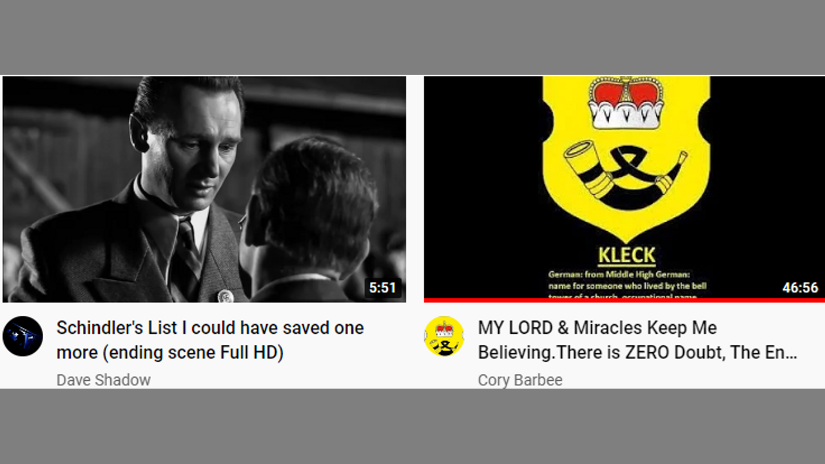
Task: Play the KLECK coat of arms video
Action: 625,188
